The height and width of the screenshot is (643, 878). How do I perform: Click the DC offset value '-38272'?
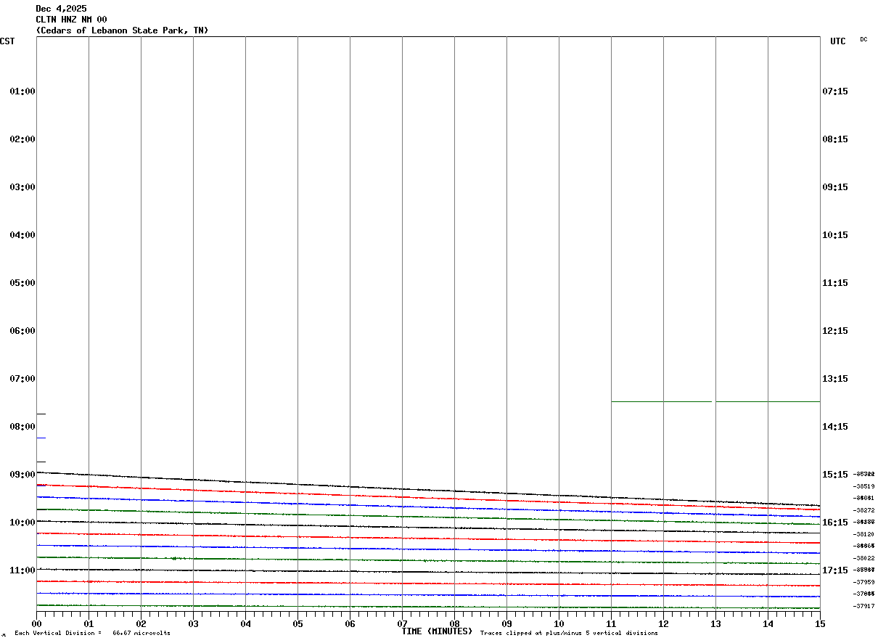(x=864, y=510)
